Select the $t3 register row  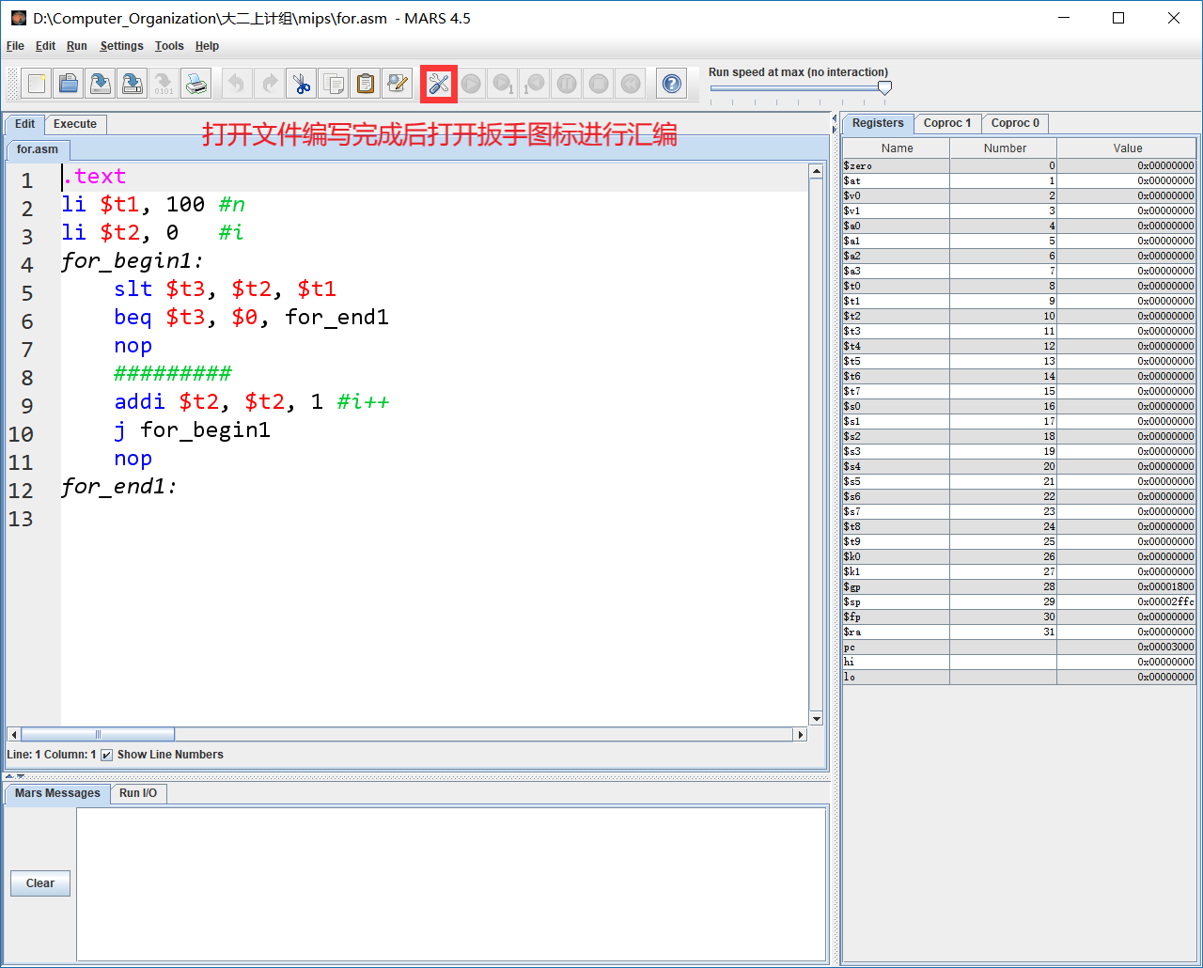pyautogui.click(x=1019, y=331)
